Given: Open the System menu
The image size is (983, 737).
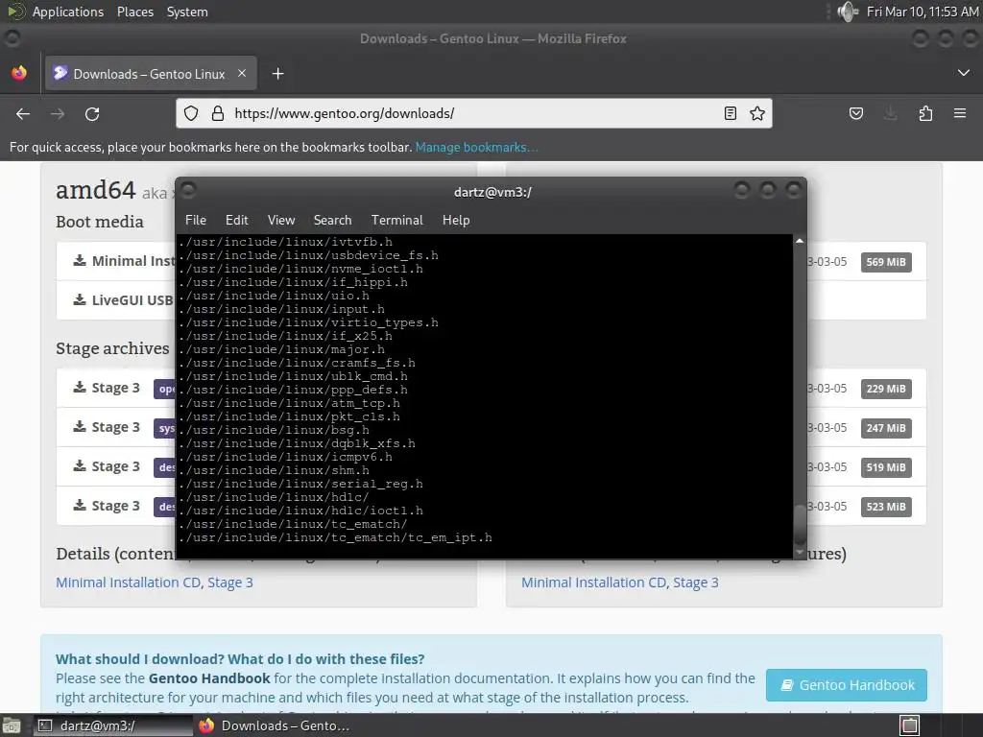Looking at the screenshot, I should (x=187, y=12).
